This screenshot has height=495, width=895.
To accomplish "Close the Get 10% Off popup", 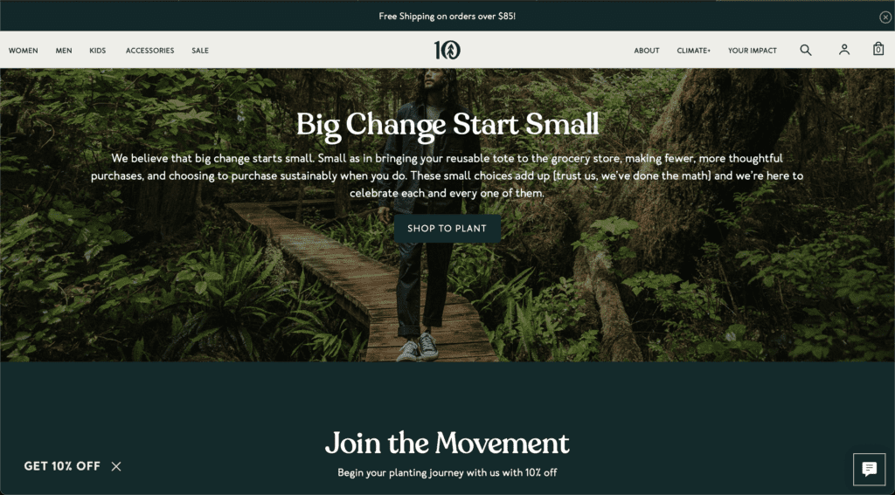I will pos(116,466).
